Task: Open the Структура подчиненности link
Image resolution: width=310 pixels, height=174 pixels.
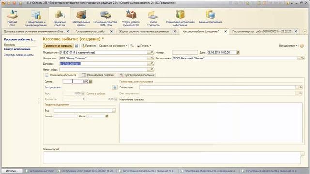Action: [x=19, y=55]
